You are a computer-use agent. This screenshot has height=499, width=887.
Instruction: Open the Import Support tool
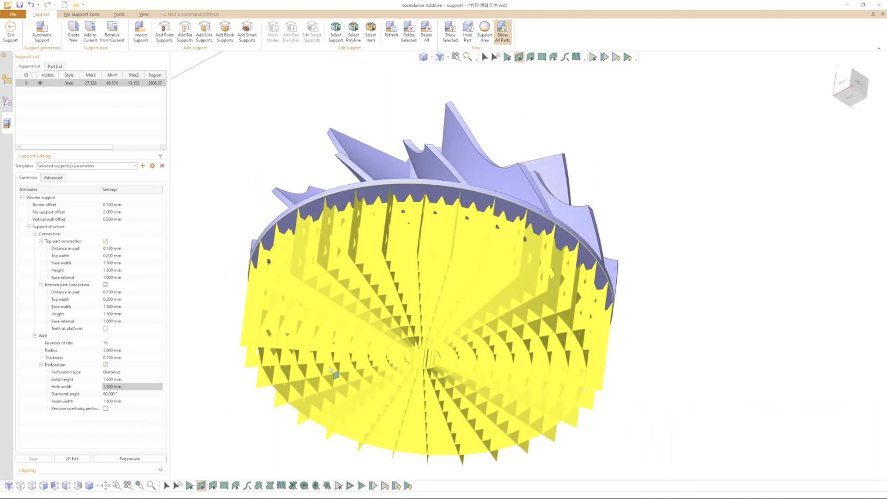tap(140, 31)
